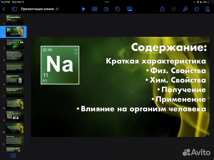The image size is (214, 160).
Task: Select slide 5 thumbnail
Action: (x=15, y=68)
